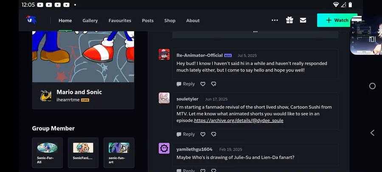Open souletyler's avatar
The image size is (382, 172).
click(x=164, y=98)
